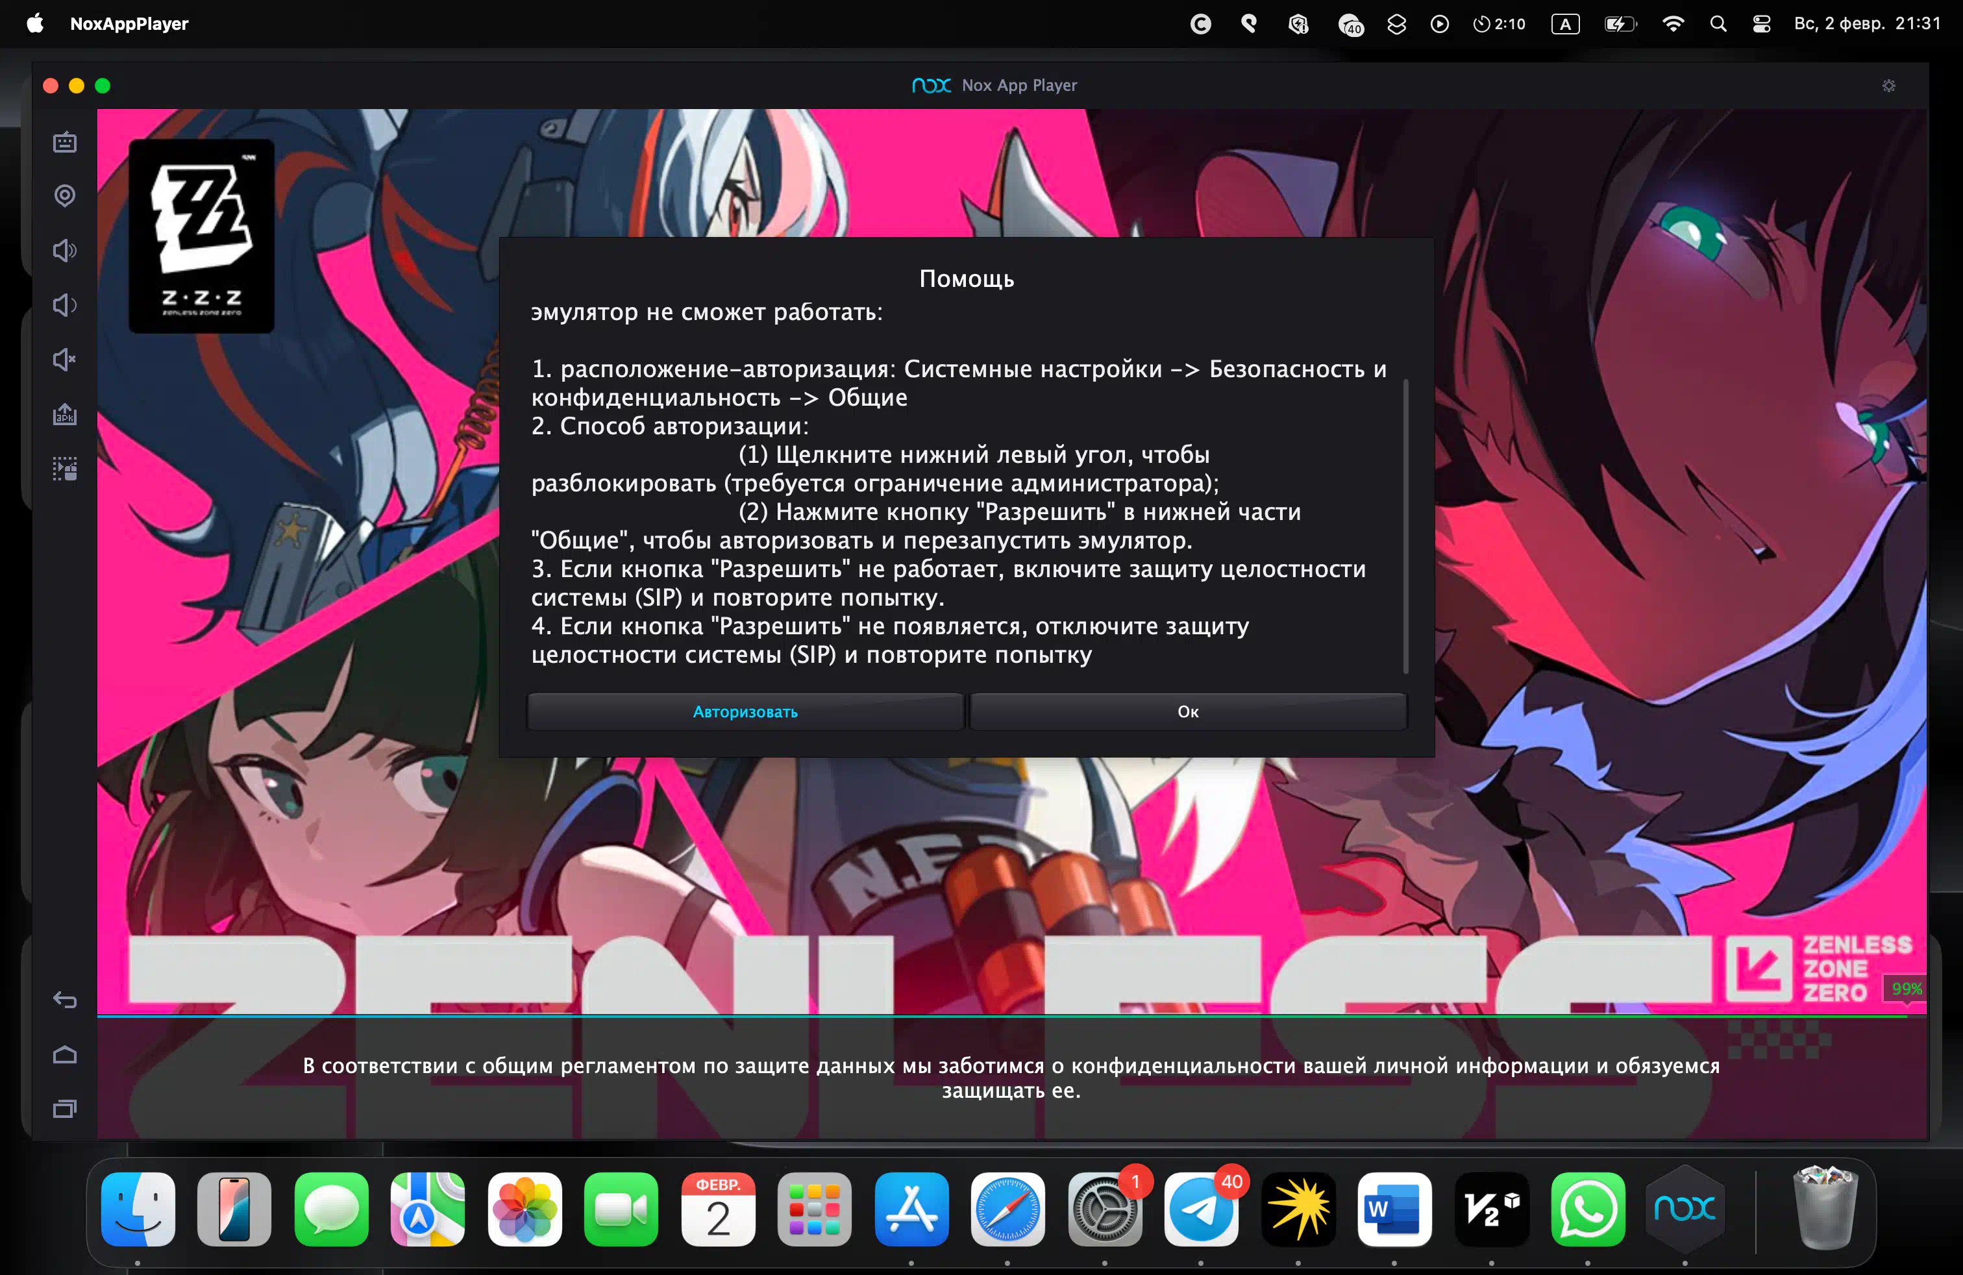Image resolution: width=1963 pixels, height=1275 pixels.
Task: Open Control Center in menu bar
Action: click(x=1762, y=24)
